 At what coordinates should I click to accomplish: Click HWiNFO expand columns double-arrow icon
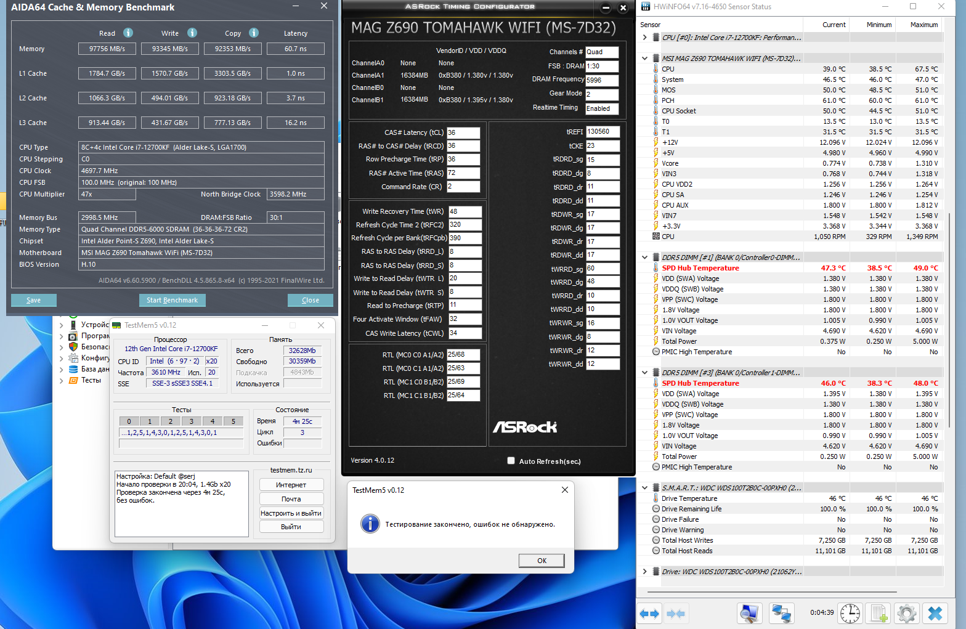(649, 614)
